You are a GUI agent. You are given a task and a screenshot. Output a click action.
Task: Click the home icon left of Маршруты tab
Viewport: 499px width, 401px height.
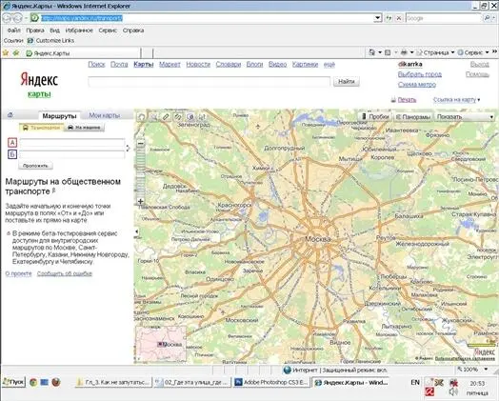[x=10, y=115]
